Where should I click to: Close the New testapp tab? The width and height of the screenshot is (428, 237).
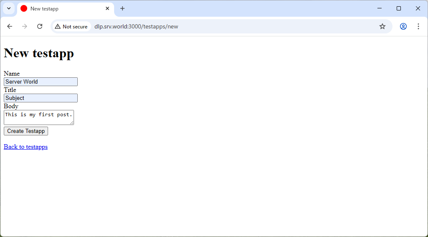(x=107, y=8)
